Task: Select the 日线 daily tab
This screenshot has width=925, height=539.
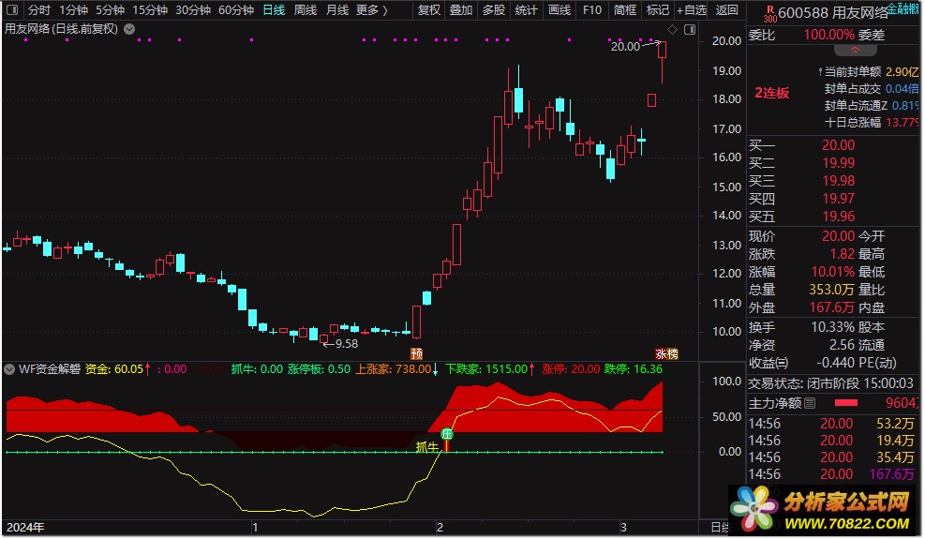Action: pos(274,10)
